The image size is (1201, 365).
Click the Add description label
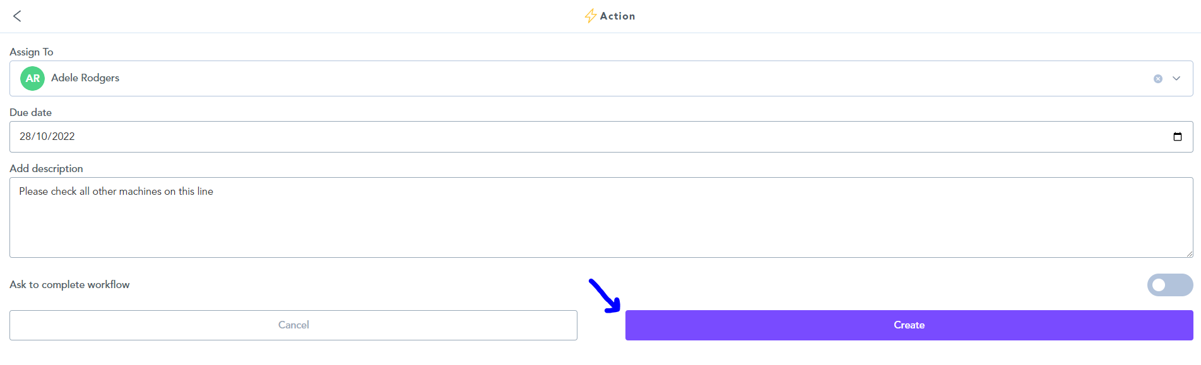(46, 168)
